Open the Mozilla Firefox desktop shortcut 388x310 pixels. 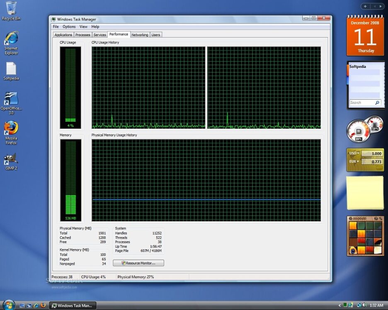point(11,128)
